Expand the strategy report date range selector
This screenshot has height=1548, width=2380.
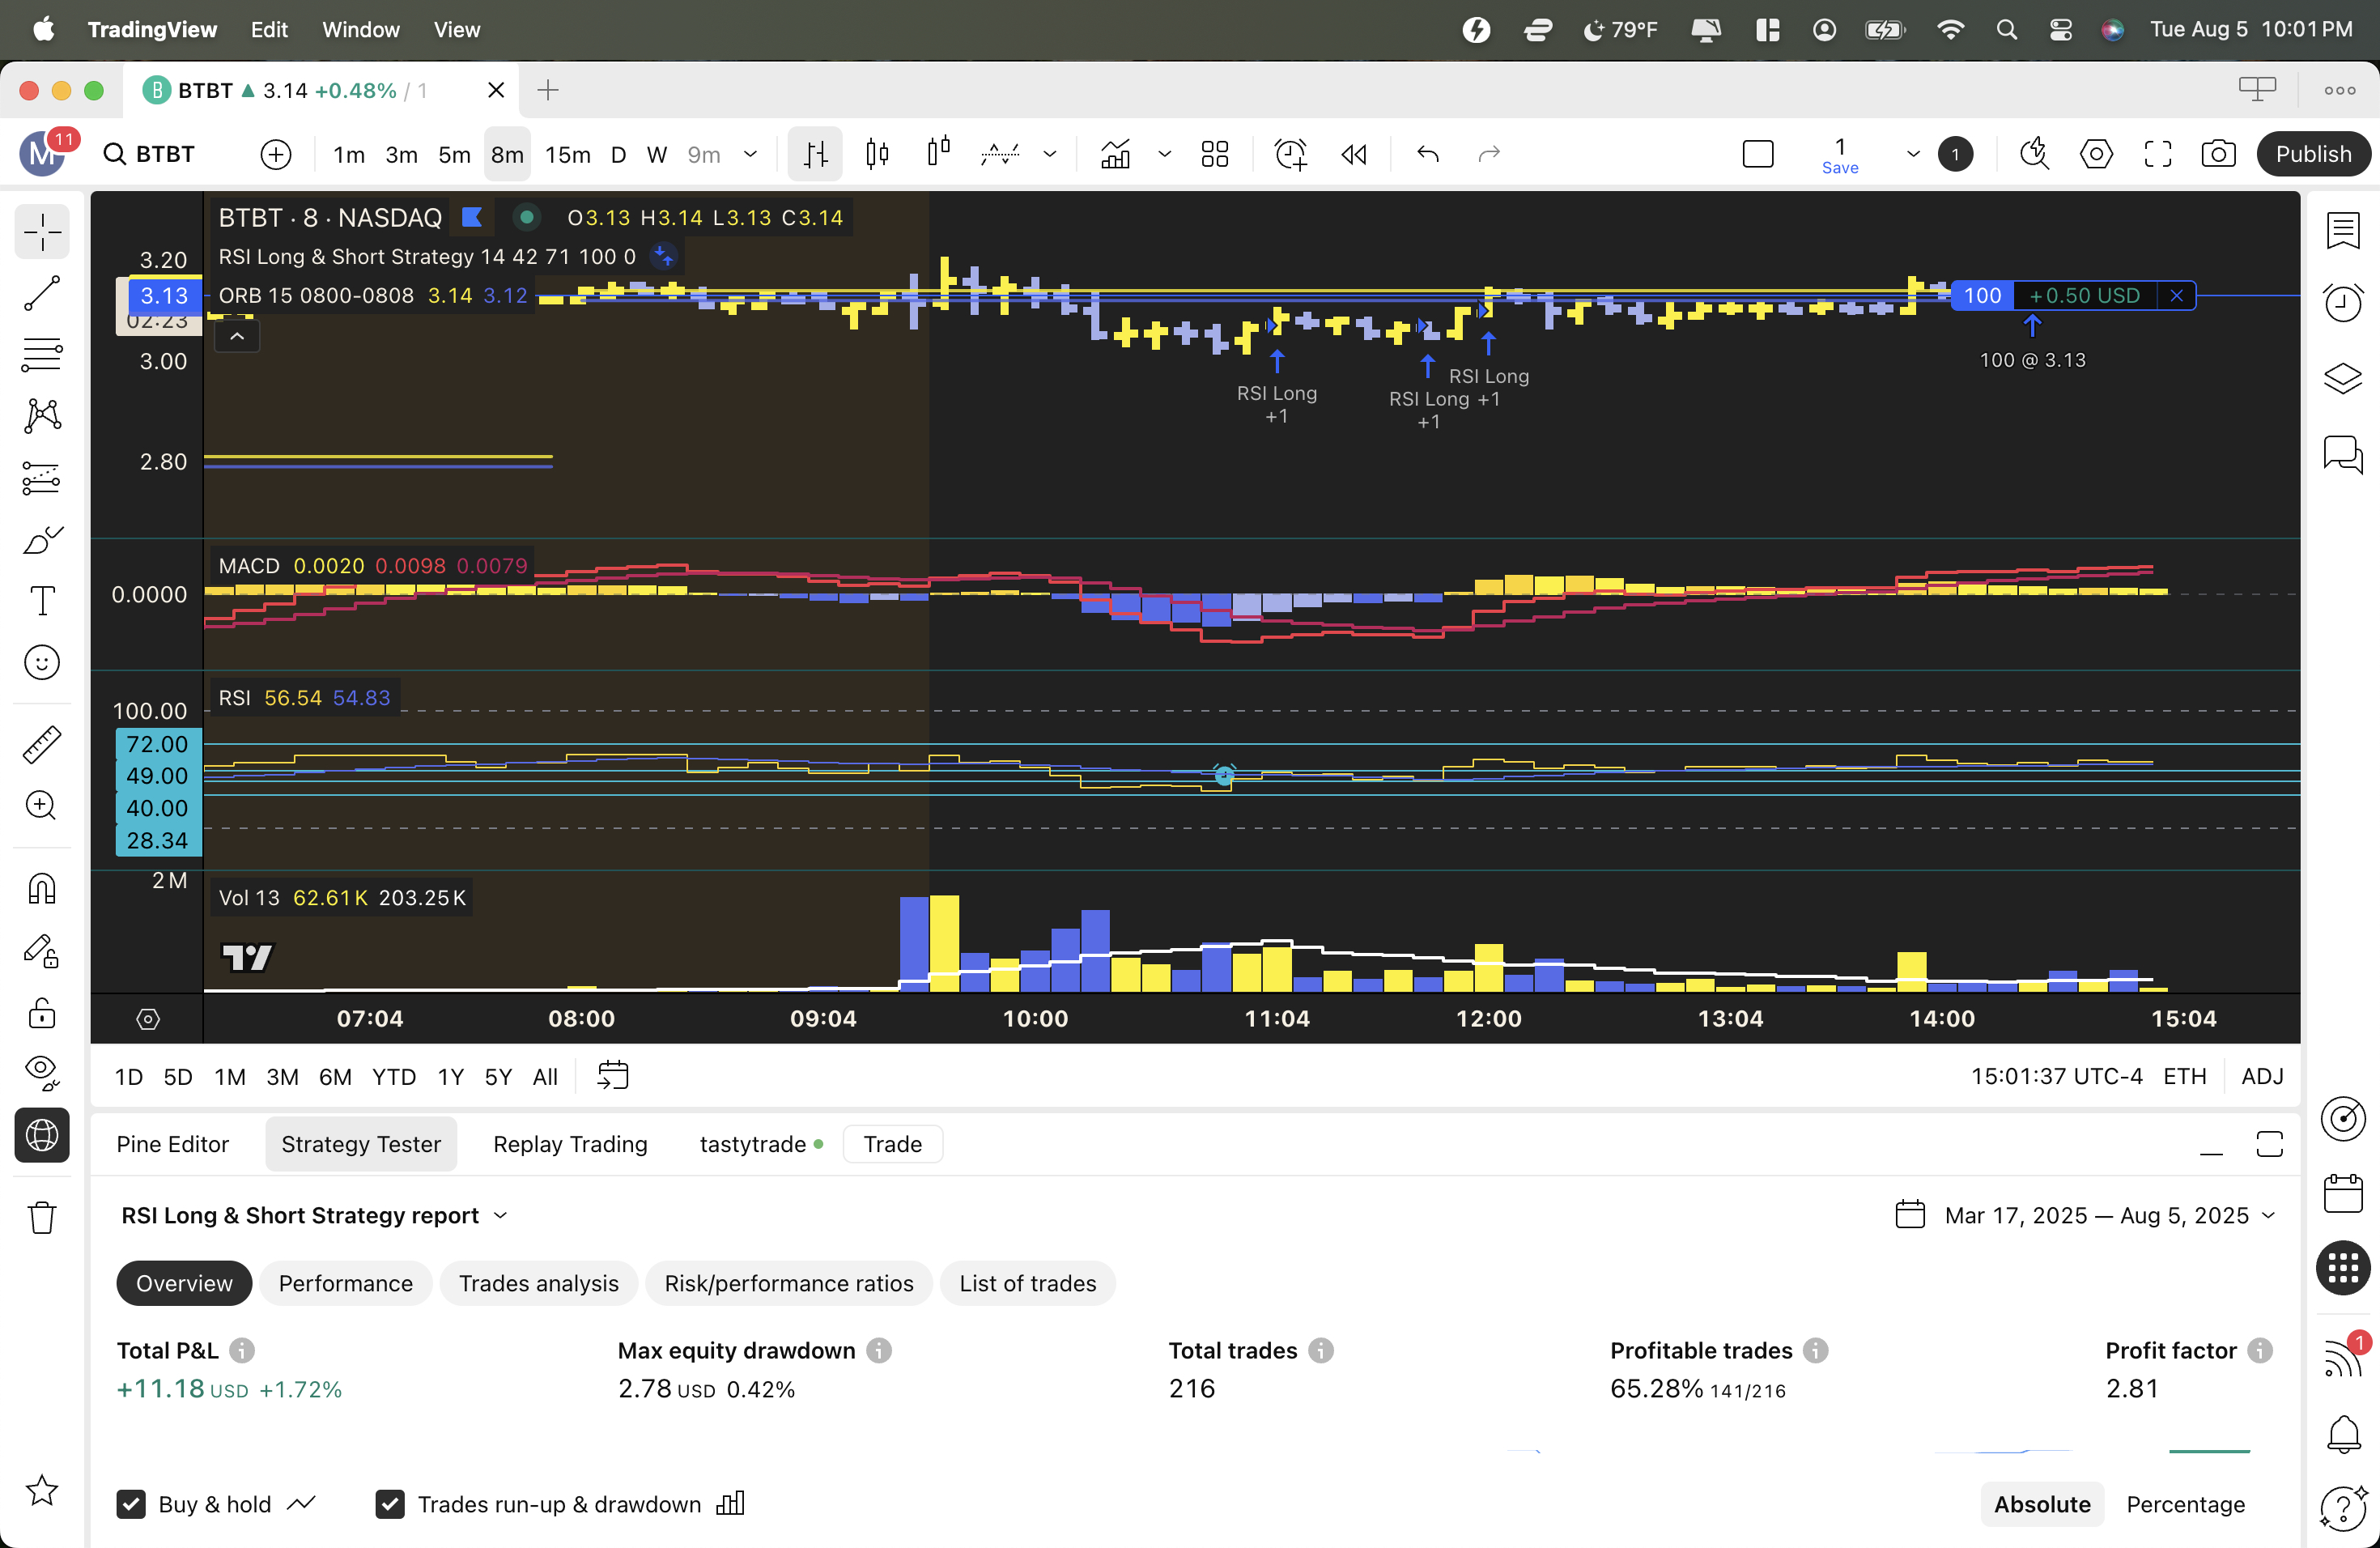tap(2110, 1214)
